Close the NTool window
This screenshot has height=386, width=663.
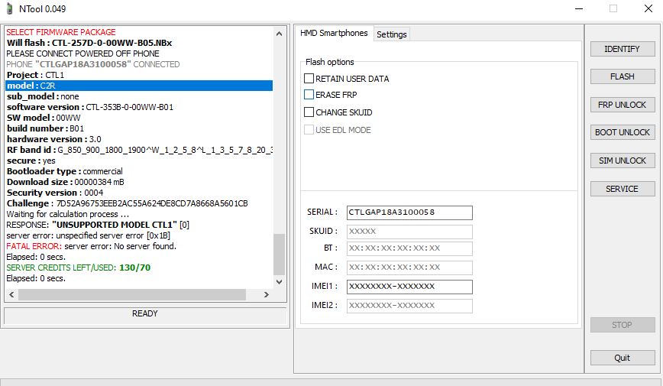648,8
